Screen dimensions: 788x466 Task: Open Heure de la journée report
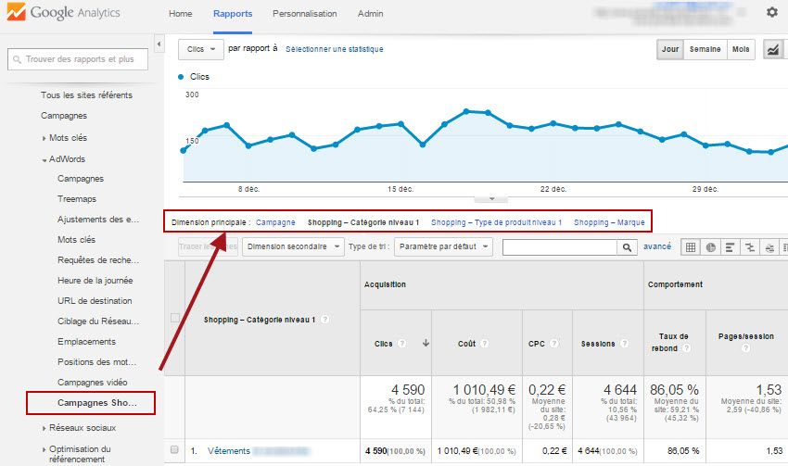point(95,280)
